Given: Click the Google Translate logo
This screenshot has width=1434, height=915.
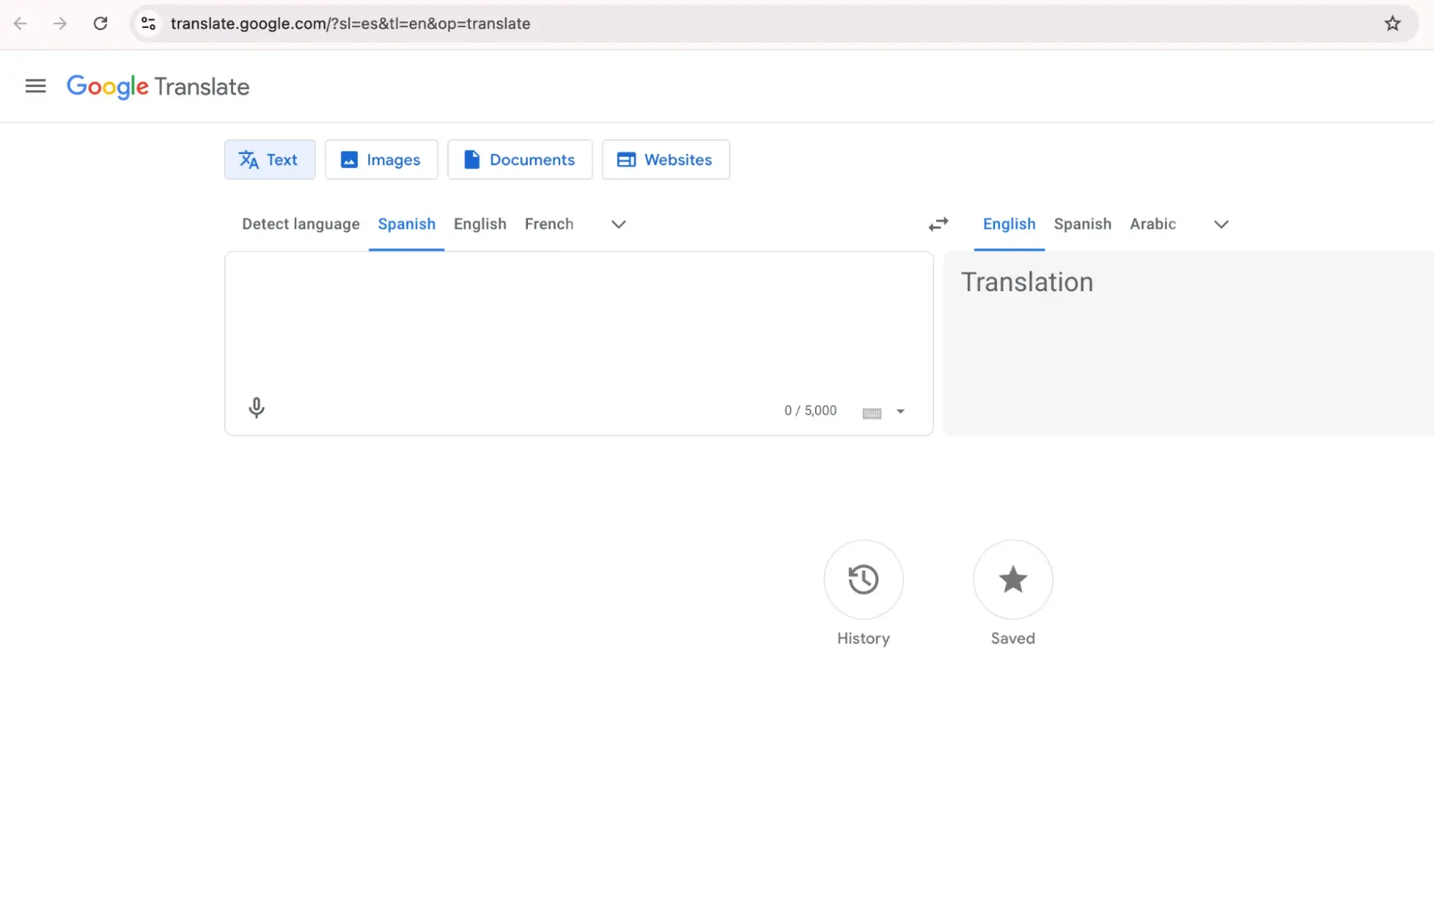Looking at the screenshot, I should [158, 87].
